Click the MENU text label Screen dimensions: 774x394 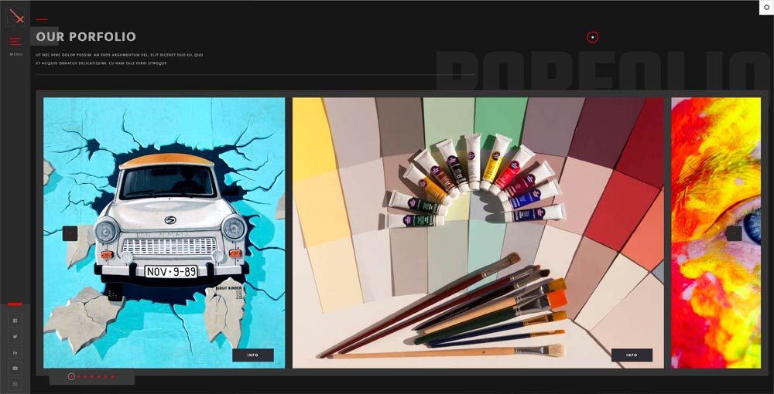click(15, 54)
